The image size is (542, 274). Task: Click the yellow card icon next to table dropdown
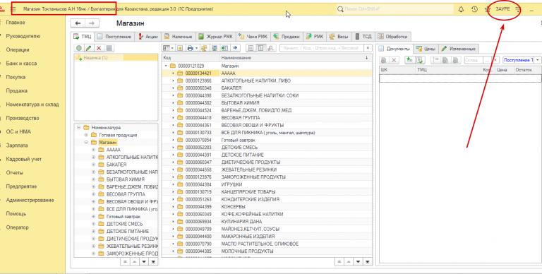(x=180, y=48)
